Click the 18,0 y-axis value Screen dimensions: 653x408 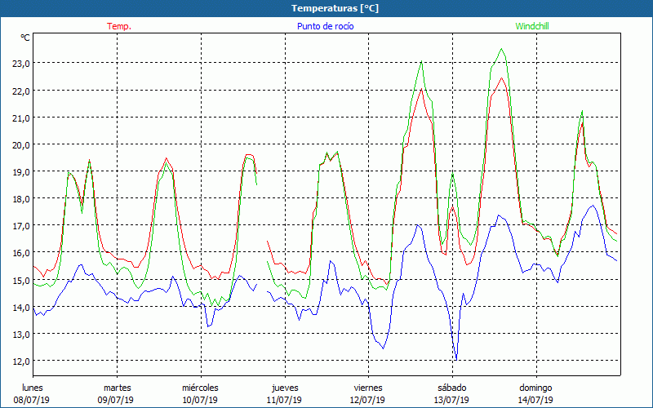point(21,199)
